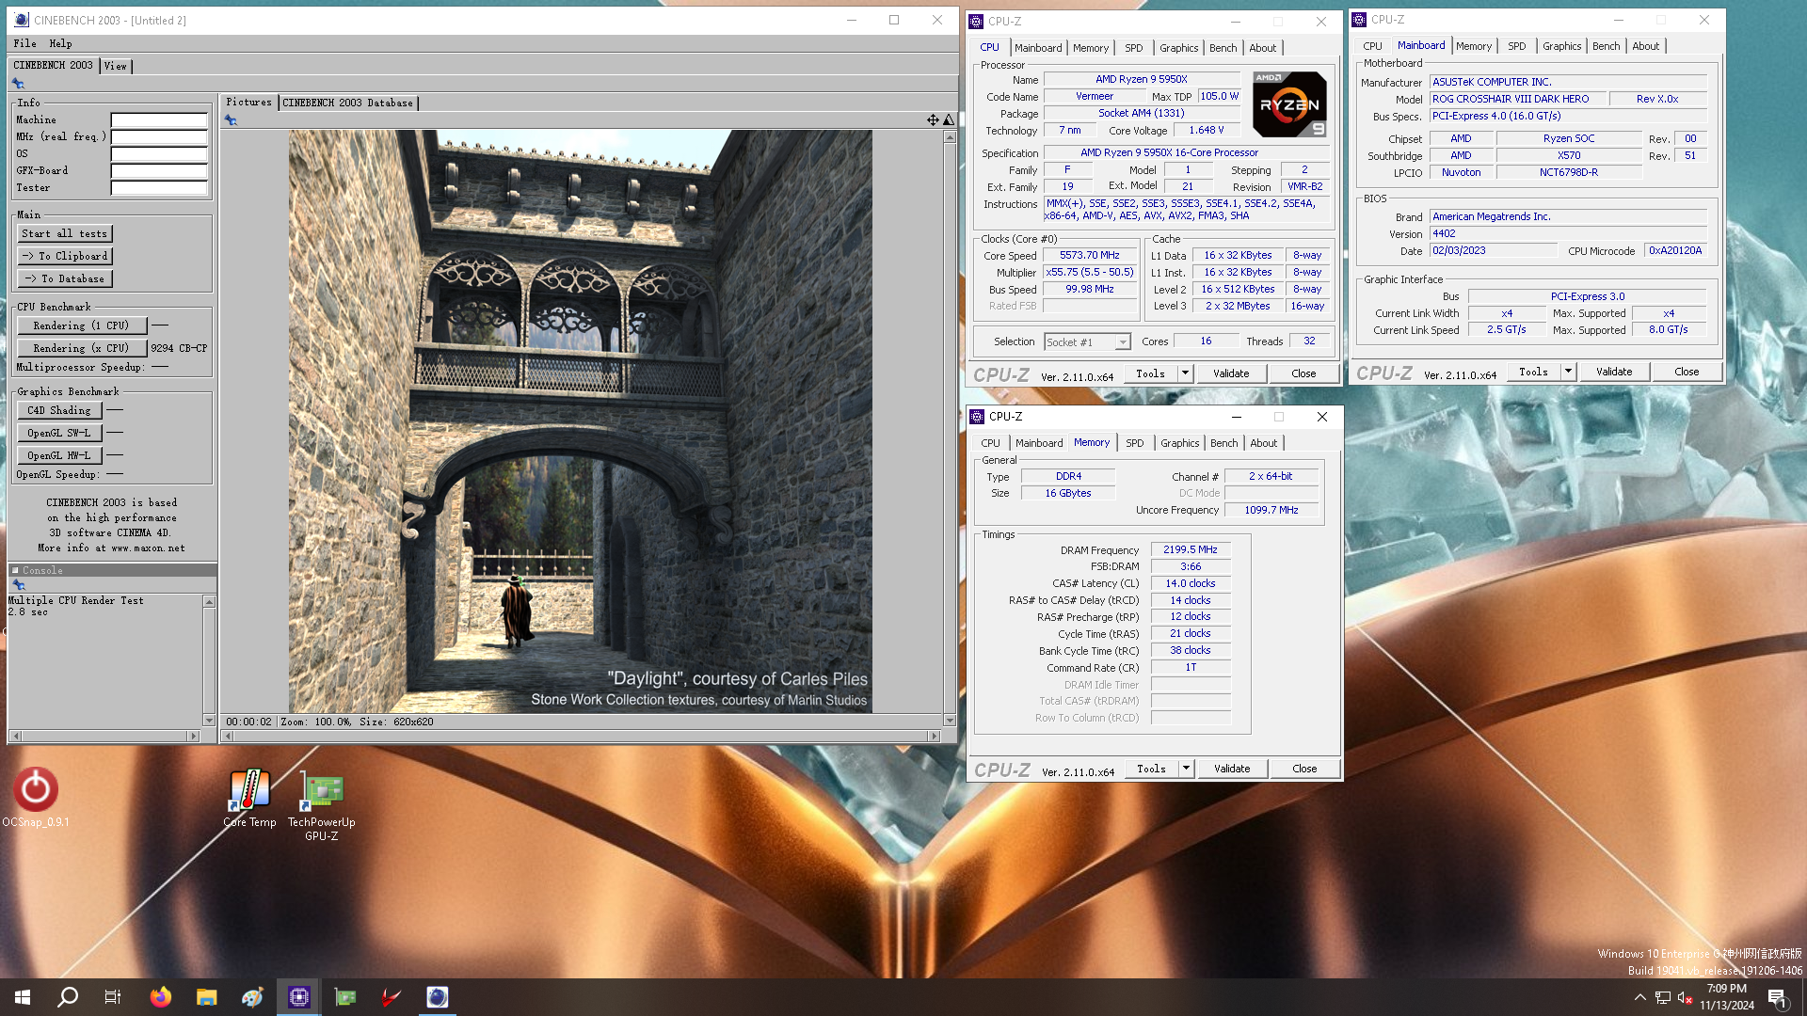Image resolution: width=1807 pixels, height=1016 pixels.
Task: Select Graphics tab in CPU-Z Mainboard window
Action: click(x=1562, y=46)
